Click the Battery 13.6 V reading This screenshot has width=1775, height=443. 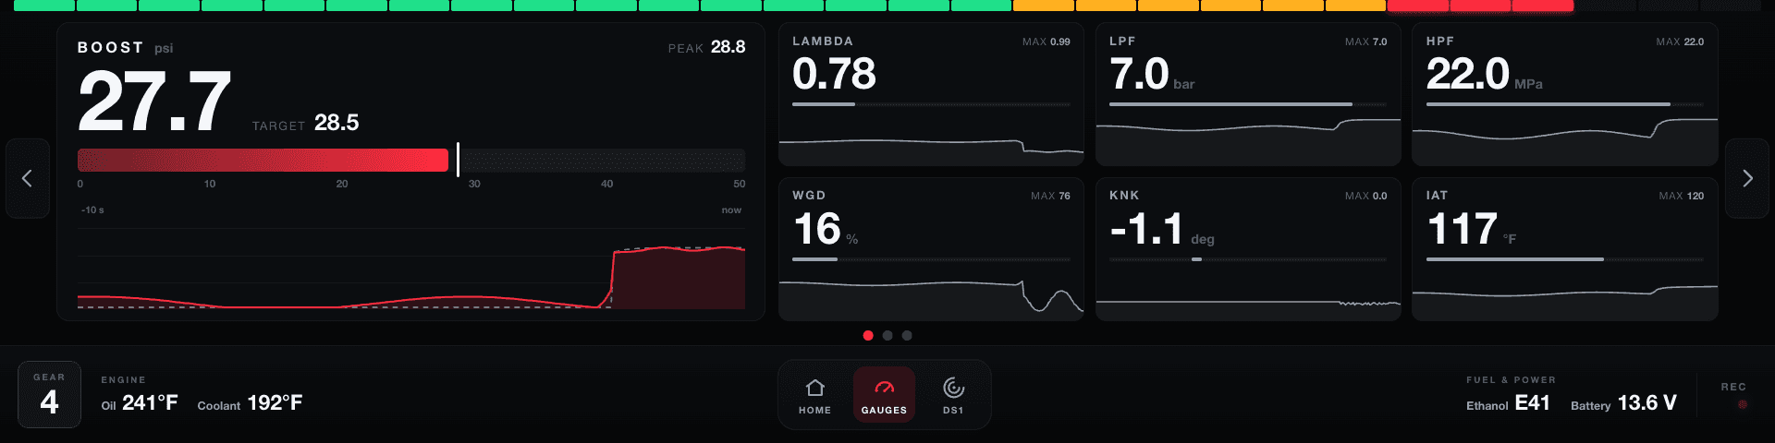coord(1623,403)
